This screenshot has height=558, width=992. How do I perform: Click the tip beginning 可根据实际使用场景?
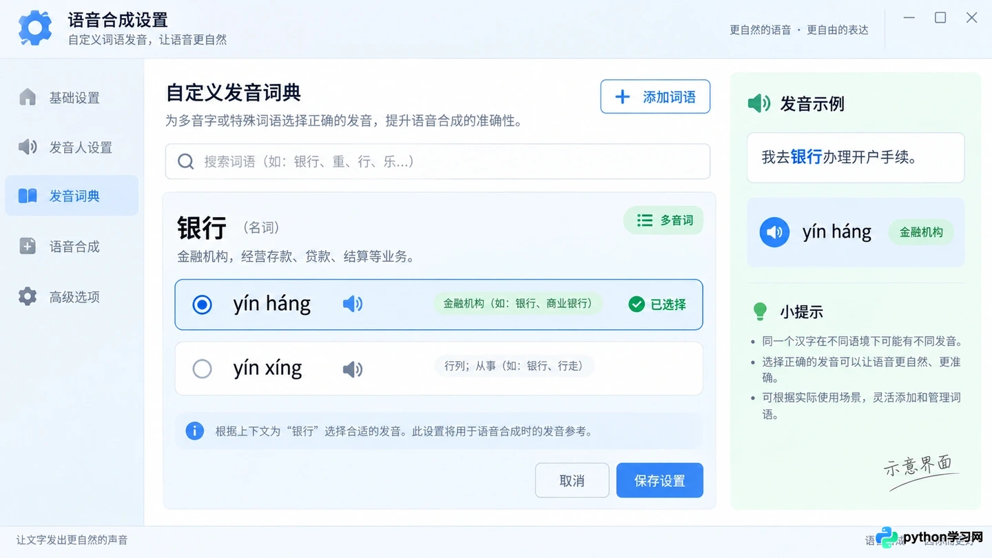point(861,406)
